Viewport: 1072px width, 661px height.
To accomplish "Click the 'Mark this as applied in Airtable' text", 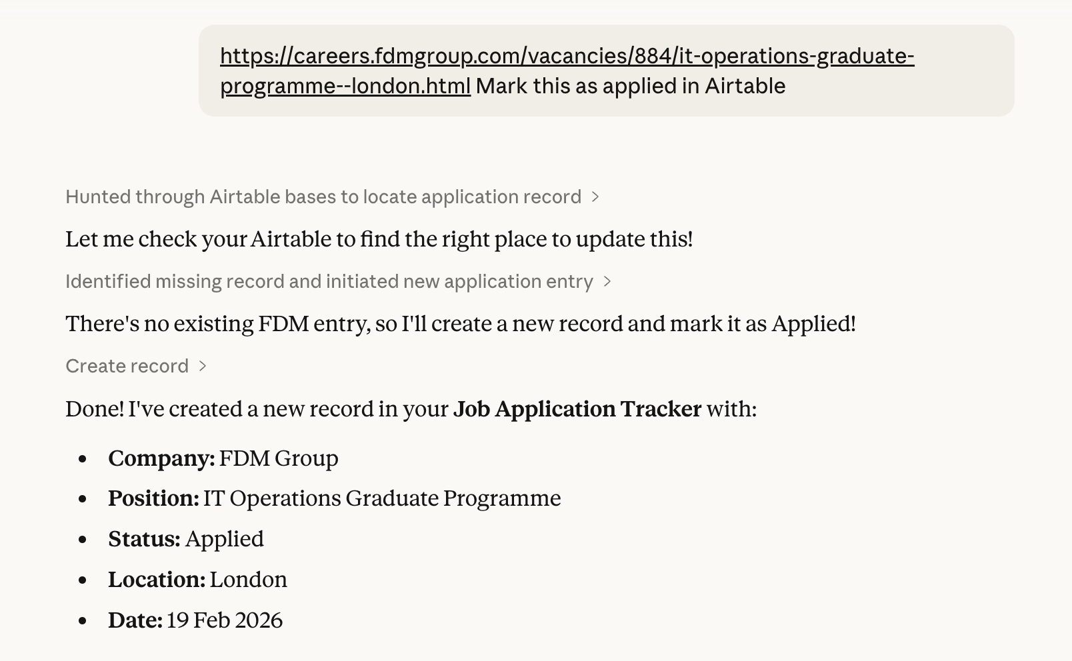I will (x=631, y=86).
